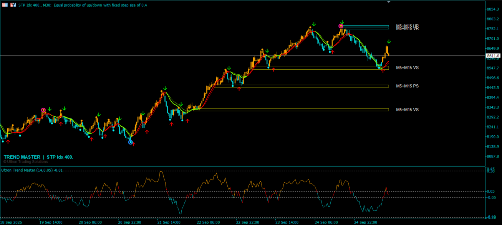Click the magenta-ringed marker near 19 Sep 14:00
Viewport: 502px width, 225px height.
(43, 110)
